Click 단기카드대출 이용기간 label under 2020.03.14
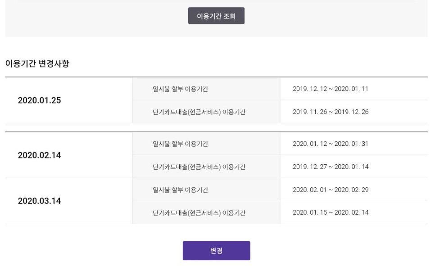This screenshot has height=266, width=435. click(199, 213)
